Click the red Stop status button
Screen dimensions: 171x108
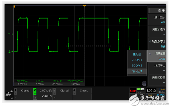tap(133, 91)
